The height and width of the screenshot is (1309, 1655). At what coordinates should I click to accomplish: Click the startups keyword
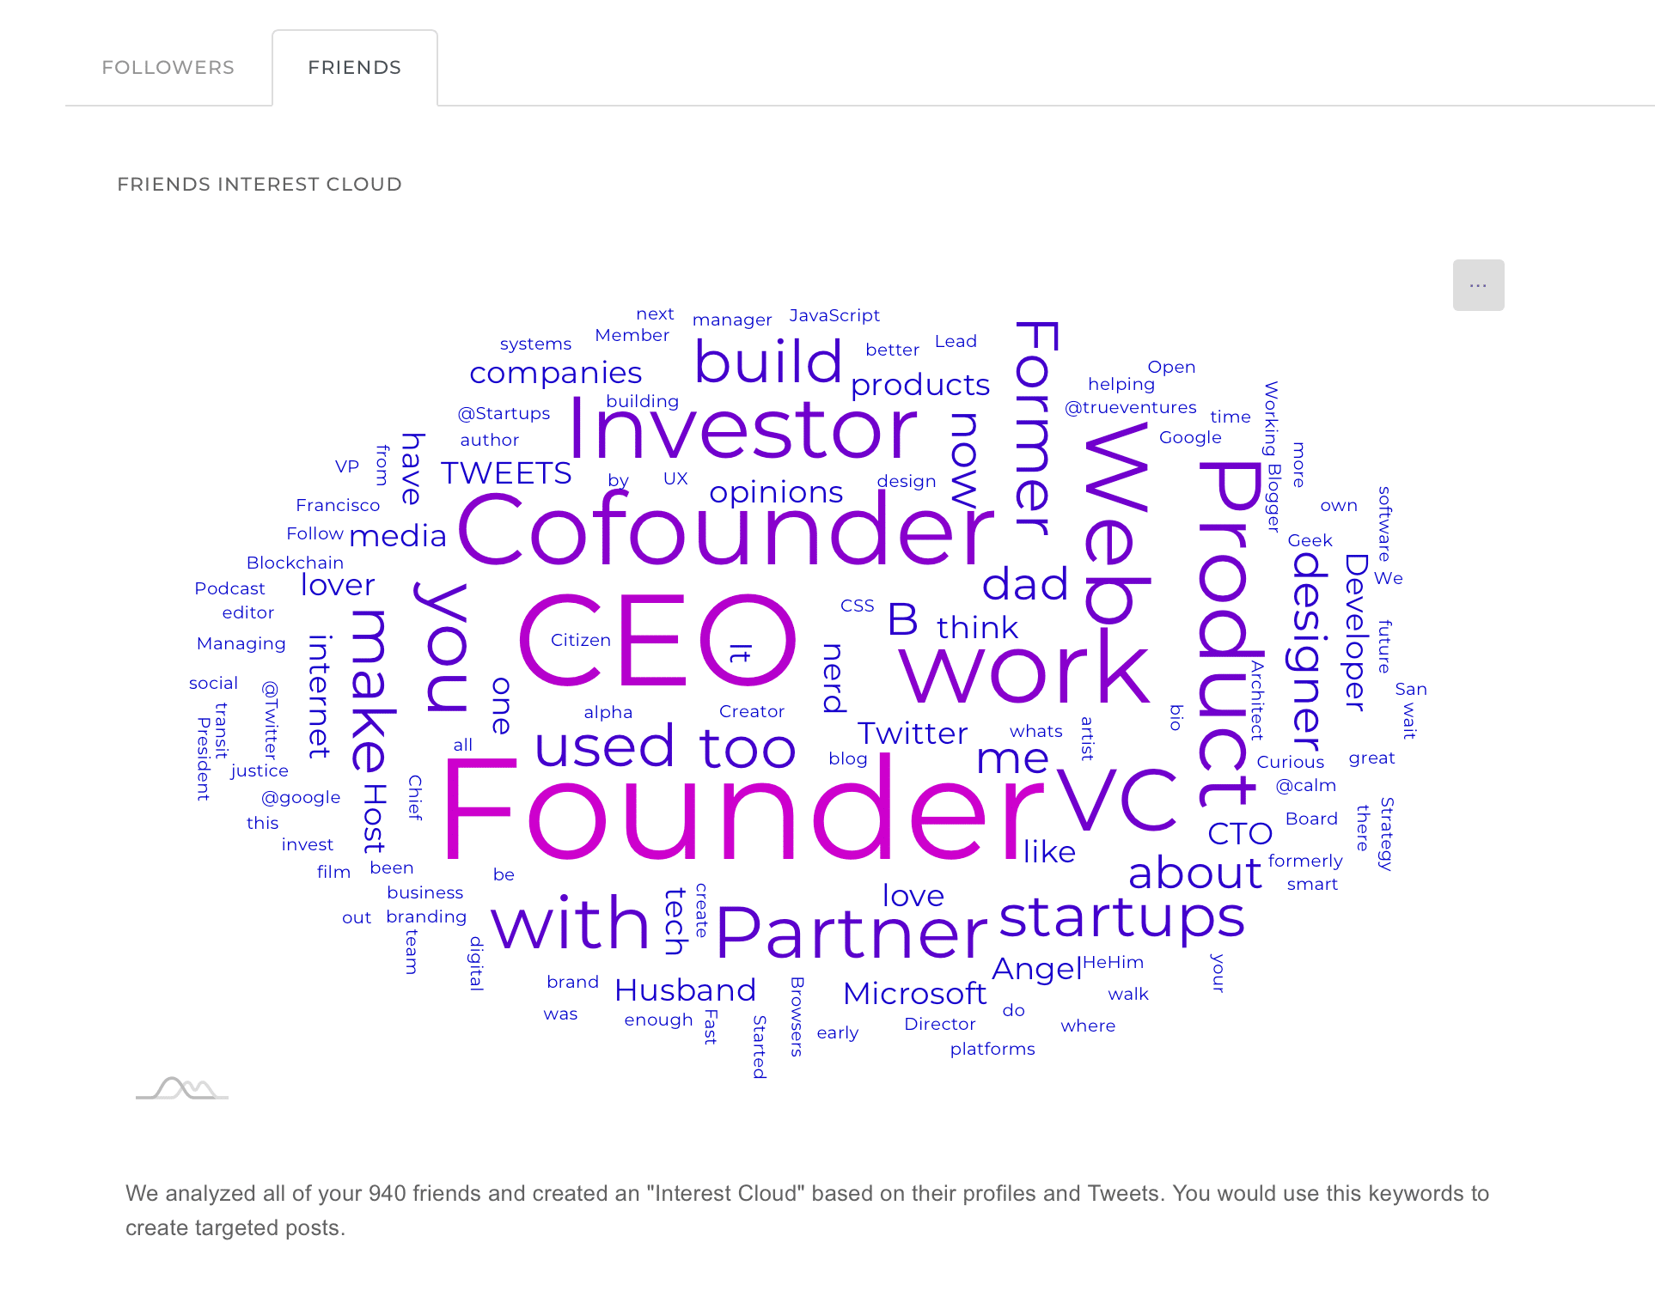(1122, 918)
